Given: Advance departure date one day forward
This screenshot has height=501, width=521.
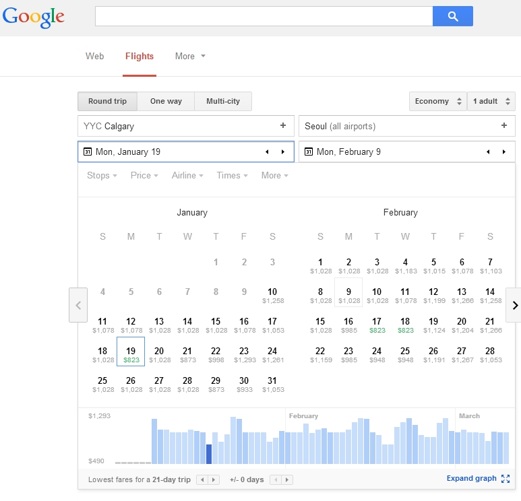Looking at the screenshot, I should 283,152.
